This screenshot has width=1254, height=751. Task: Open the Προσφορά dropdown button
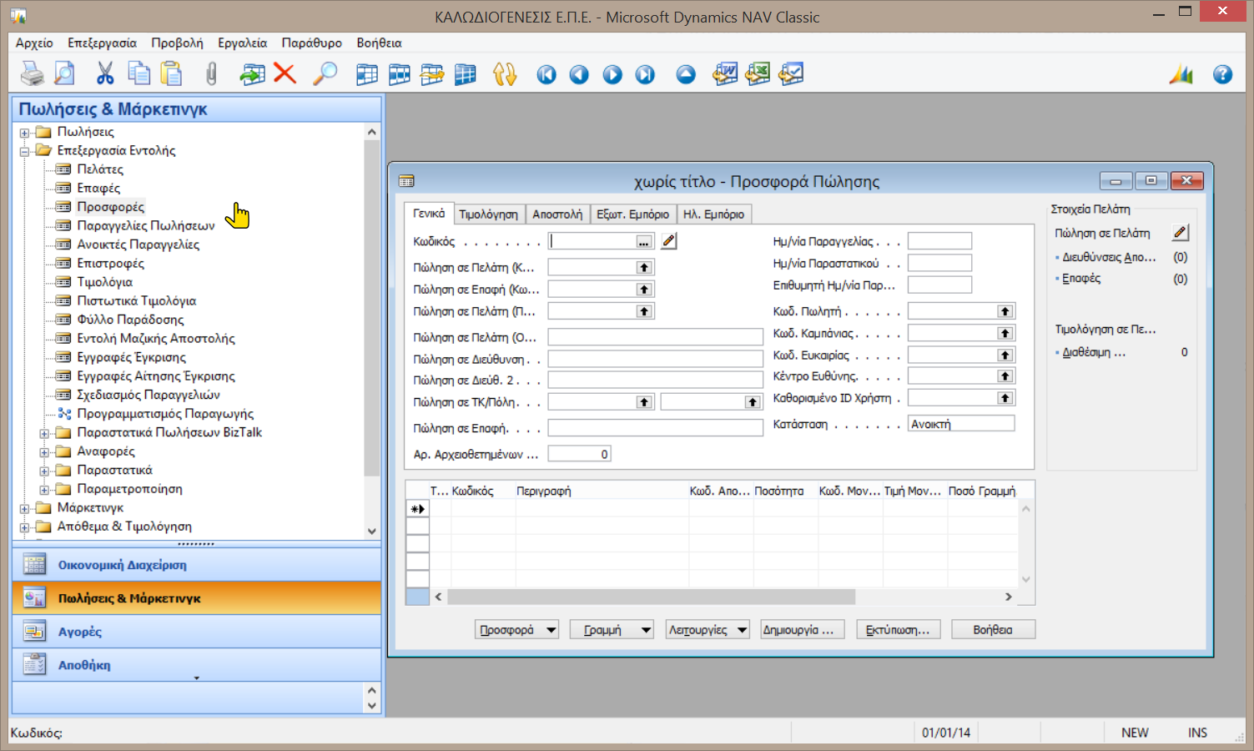coord(517,630)
